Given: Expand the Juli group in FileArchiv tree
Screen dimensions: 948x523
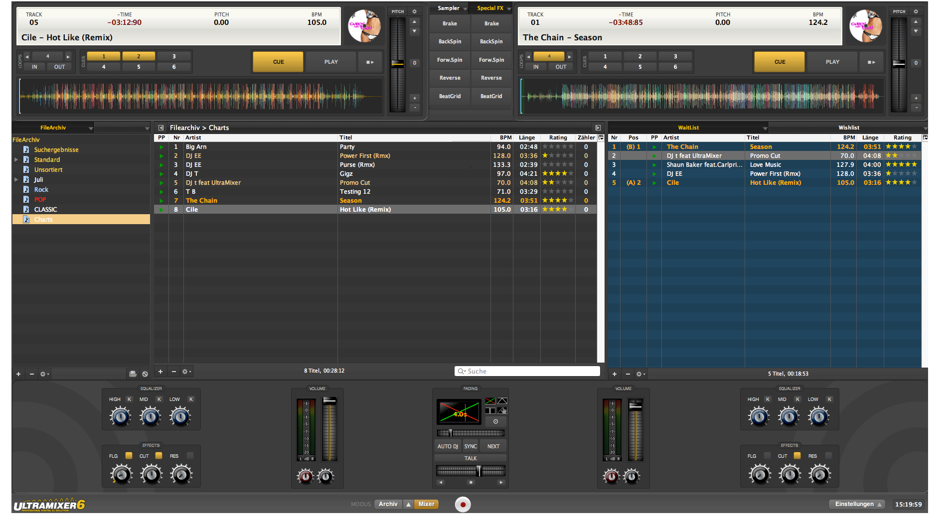Looking at the screenshot, I should pos(16,180).
